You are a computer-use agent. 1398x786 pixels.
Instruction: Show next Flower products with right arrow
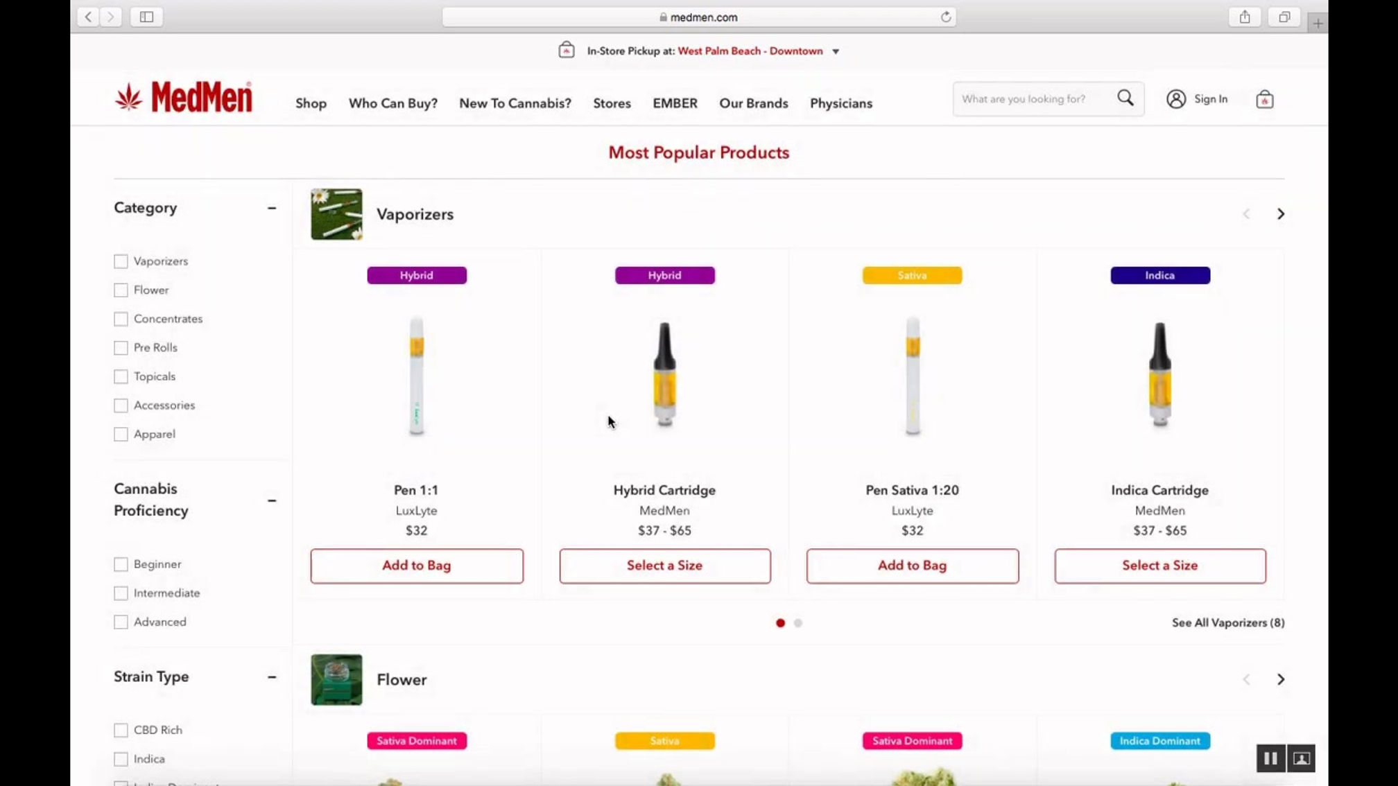click(1281, 679)
